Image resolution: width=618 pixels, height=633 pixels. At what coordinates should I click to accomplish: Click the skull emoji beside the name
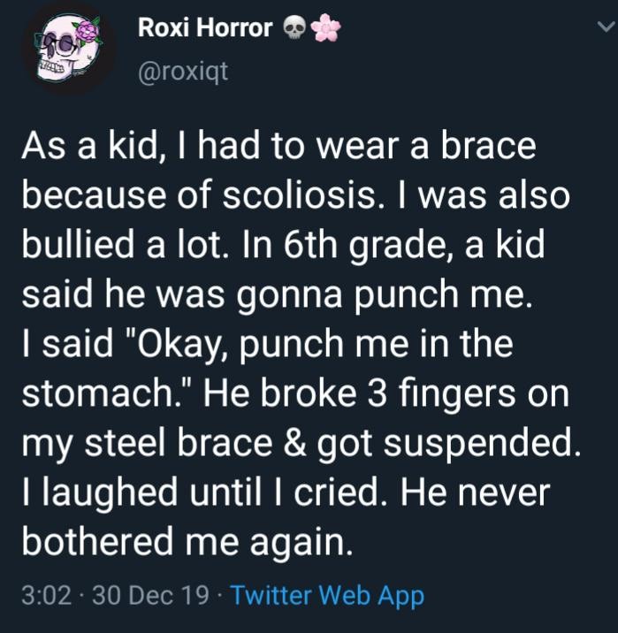point(295,29)
